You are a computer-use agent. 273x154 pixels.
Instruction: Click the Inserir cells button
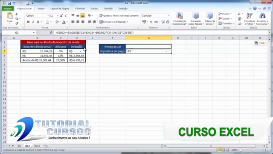tap(225, 14)
